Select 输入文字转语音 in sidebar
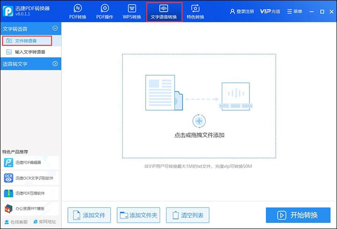The width and height of the screenshot is (337, 229). [x=31, y=52]
